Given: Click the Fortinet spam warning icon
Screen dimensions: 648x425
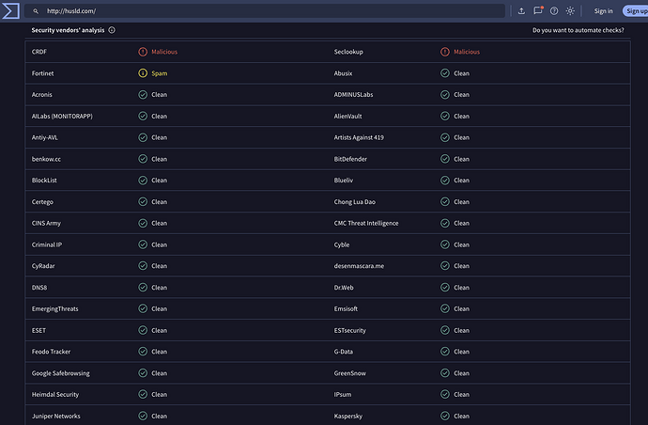Looking at the screenshot, I should (x=143, y=73).
